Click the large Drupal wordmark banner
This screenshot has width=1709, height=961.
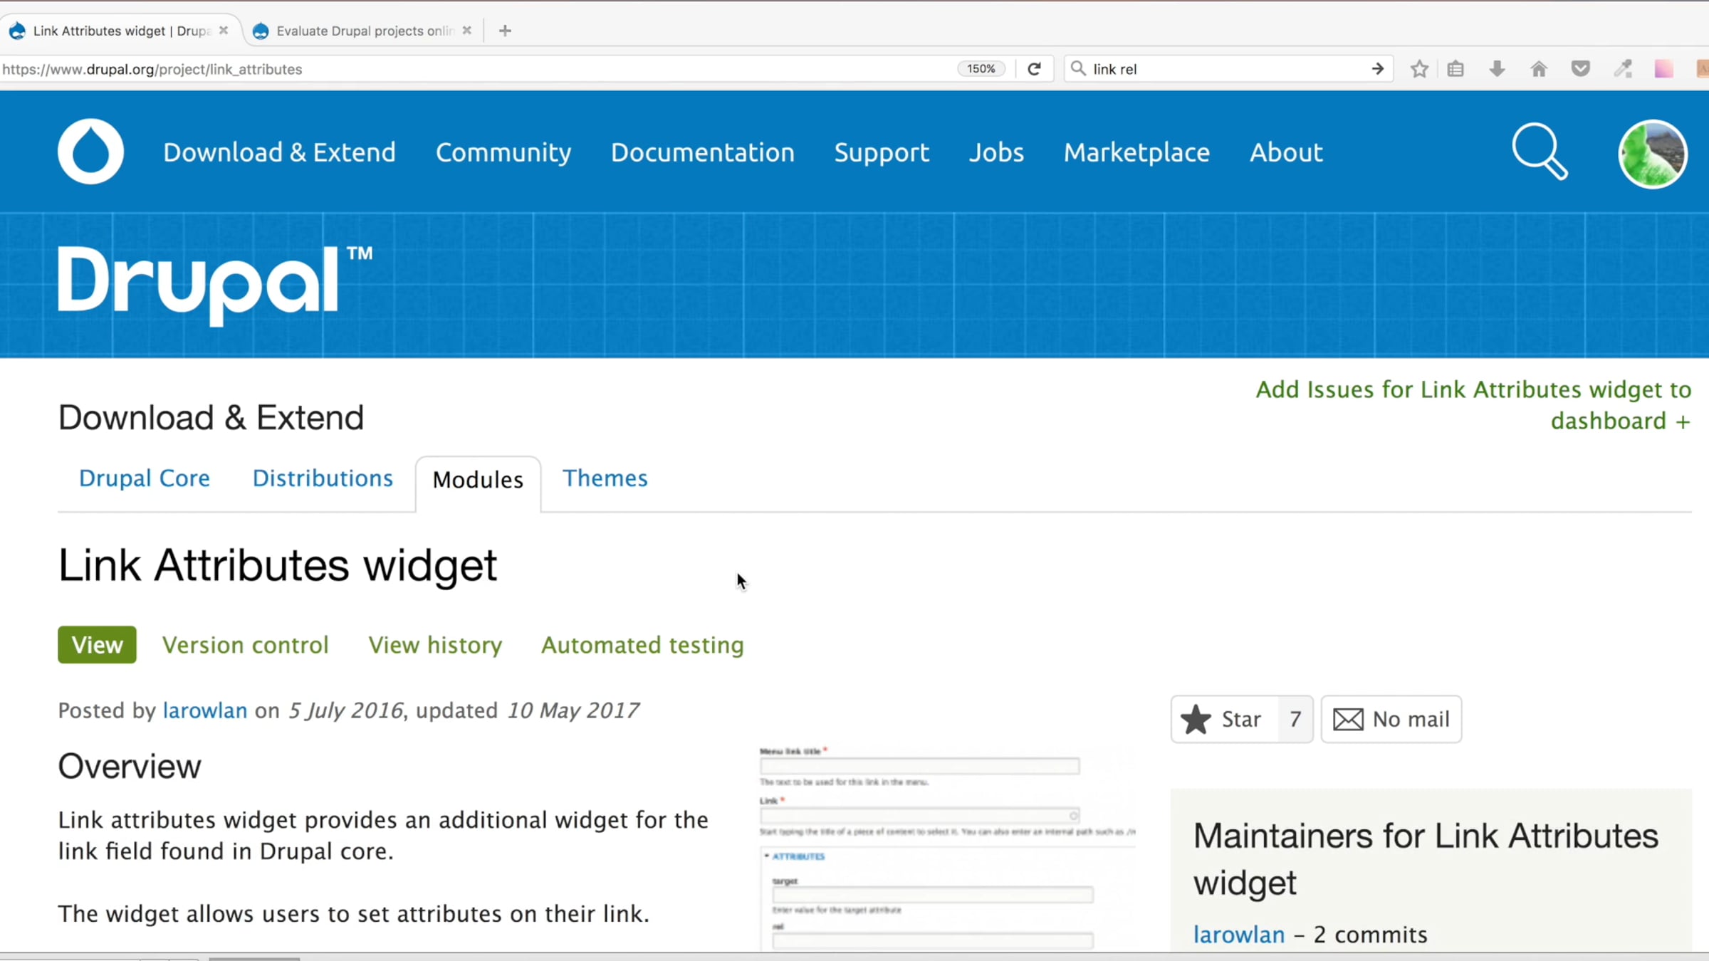point(215,285)
